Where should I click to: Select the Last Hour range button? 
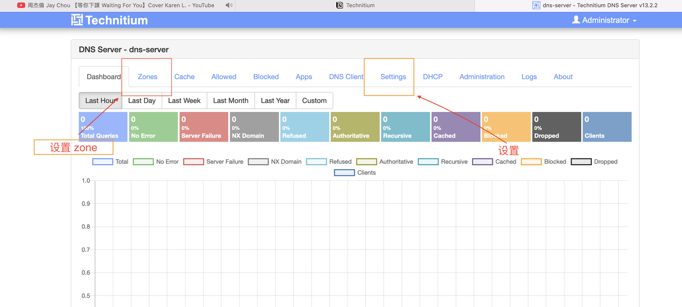(x=100, y=101)
